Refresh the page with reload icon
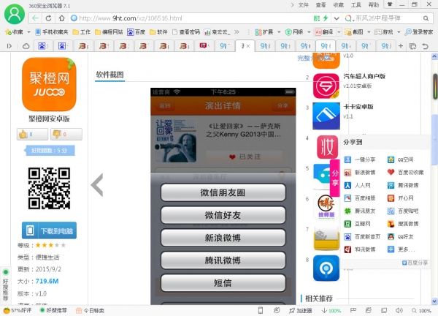 click(48, 18)
